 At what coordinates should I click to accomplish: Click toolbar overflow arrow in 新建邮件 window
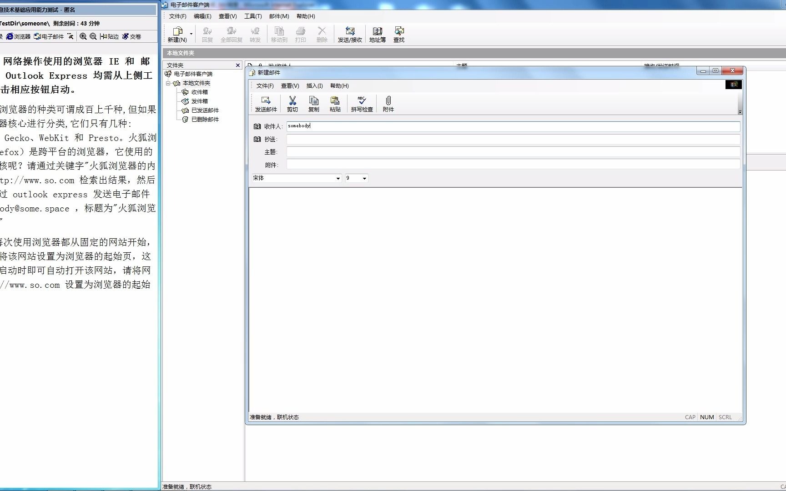pos(740,112)
